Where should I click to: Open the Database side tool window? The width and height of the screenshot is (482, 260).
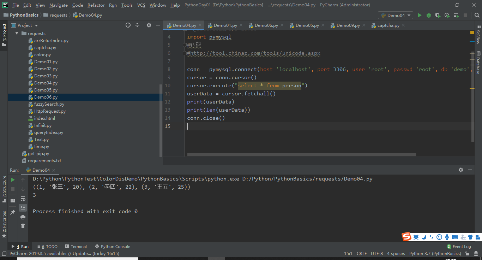coord(478,63)
